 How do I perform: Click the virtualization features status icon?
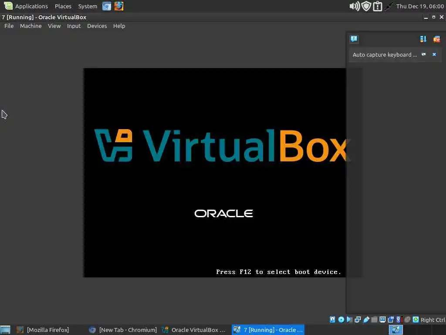click(399, 319)
